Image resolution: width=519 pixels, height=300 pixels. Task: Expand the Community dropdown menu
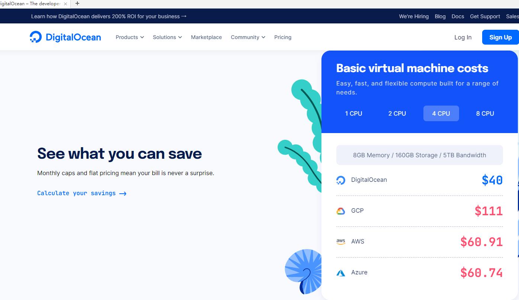[x=248, y=37]
